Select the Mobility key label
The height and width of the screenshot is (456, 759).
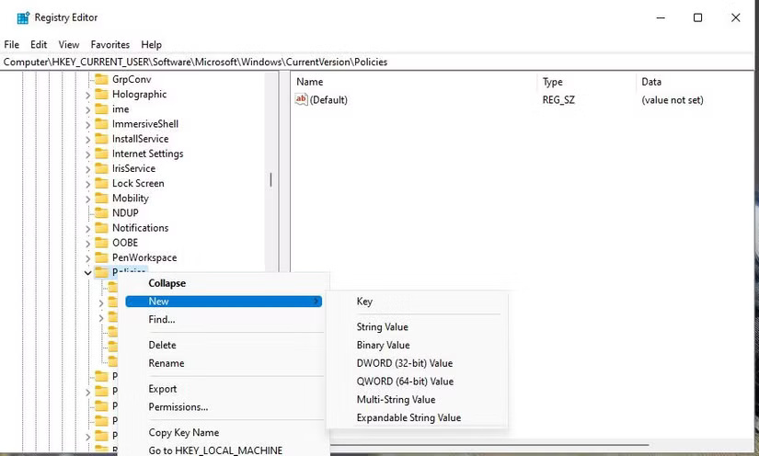click(x=131, y=199)
